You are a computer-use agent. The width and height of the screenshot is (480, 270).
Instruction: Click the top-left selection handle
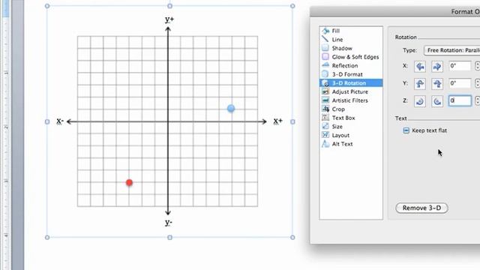point(47,6)
